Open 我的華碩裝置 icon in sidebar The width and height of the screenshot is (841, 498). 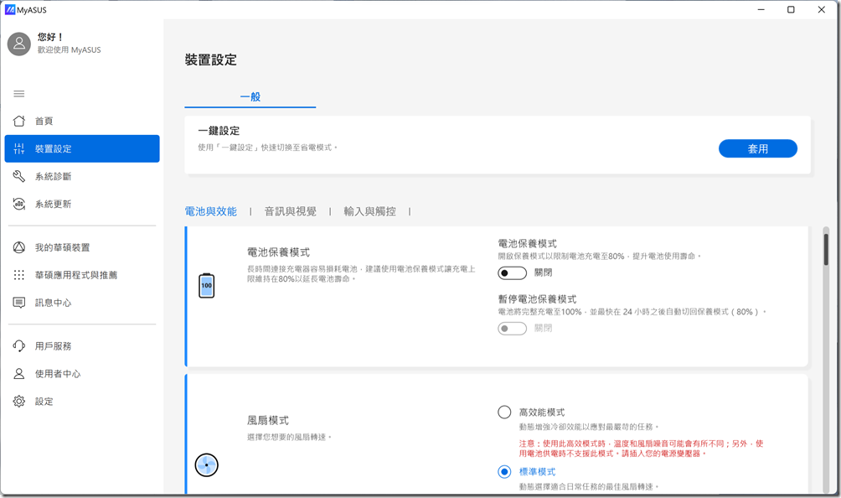19,248
